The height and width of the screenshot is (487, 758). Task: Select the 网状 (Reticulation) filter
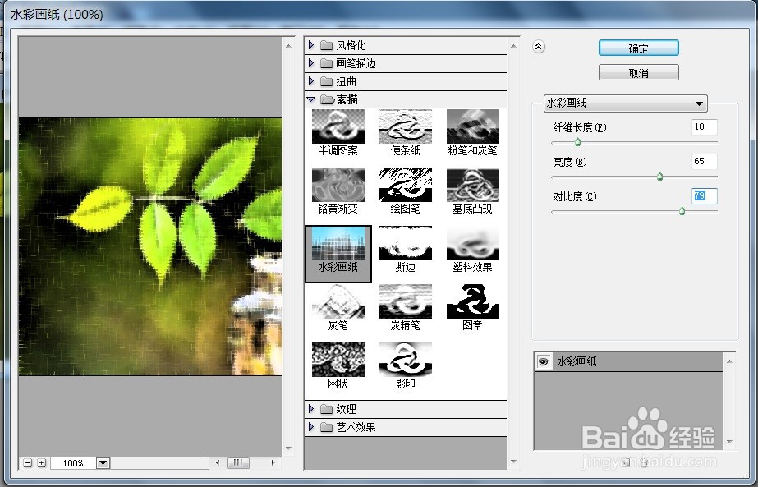pyautogui.click(x=338, y=361)
